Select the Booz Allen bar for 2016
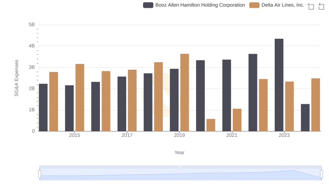 [x=96, y=107]
